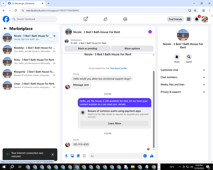The image size is (213, 170).
Task: Open the Chrome three-dot menu
Action: (210, 11)
